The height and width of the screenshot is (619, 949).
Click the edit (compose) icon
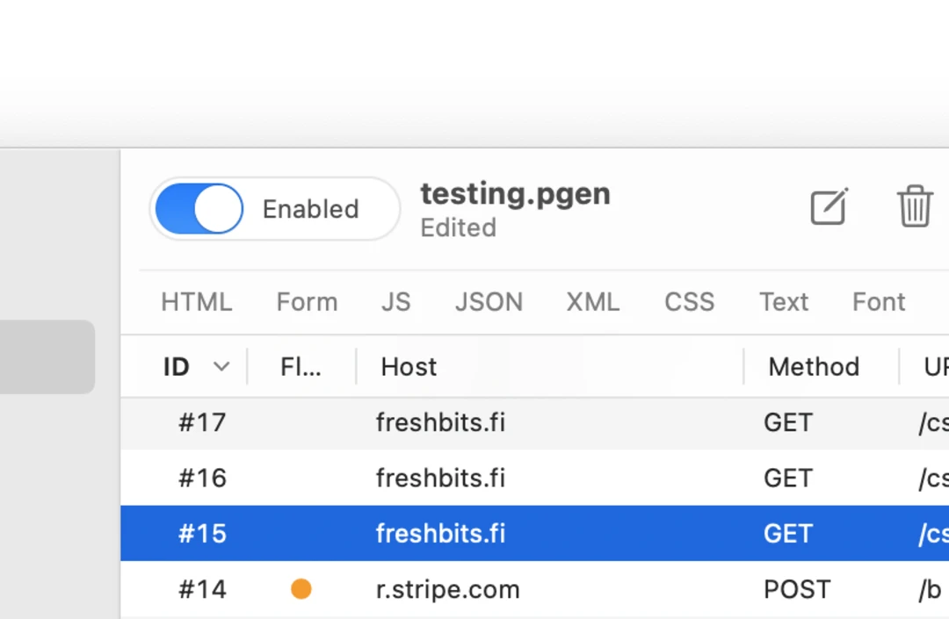click(x=829, y=207)
